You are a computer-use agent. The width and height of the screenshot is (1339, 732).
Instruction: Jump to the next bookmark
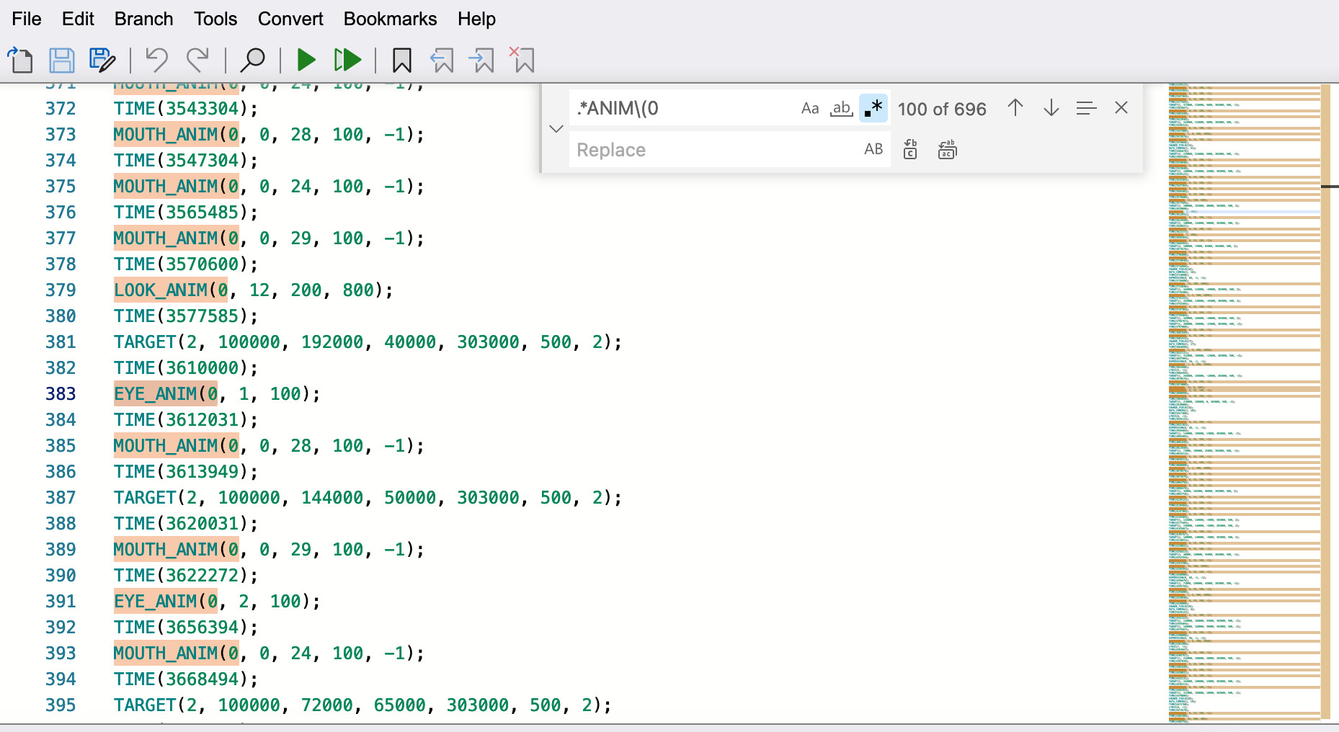coord(481,61)
